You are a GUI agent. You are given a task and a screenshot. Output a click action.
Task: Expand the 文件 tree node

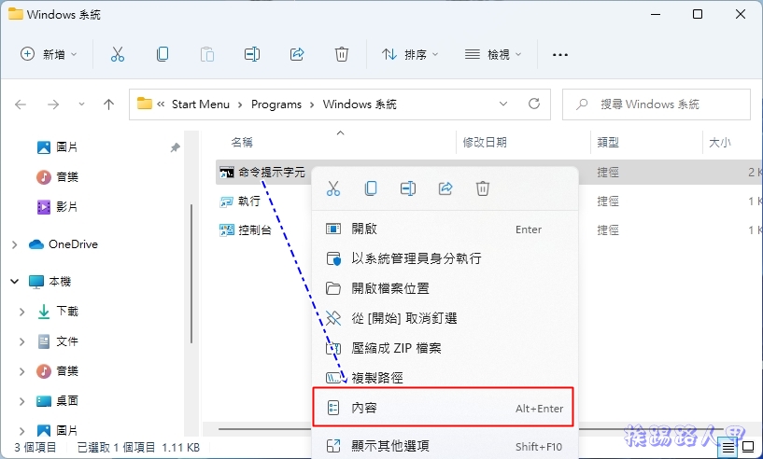(21, 341)
